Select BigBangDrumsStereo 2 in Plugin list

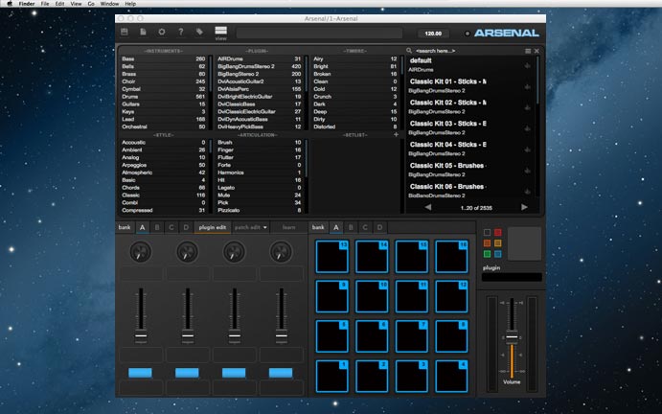(260, 66)
